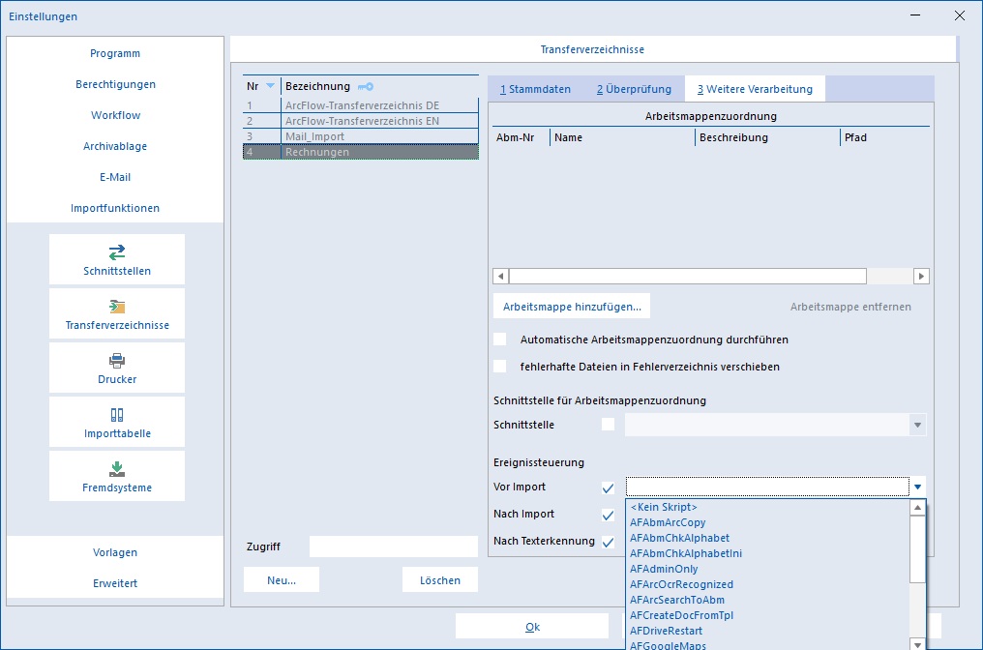Click Arbeitsmappe hinzufügen button
This screenshot has width=983, height=650.
coord(572,307)
